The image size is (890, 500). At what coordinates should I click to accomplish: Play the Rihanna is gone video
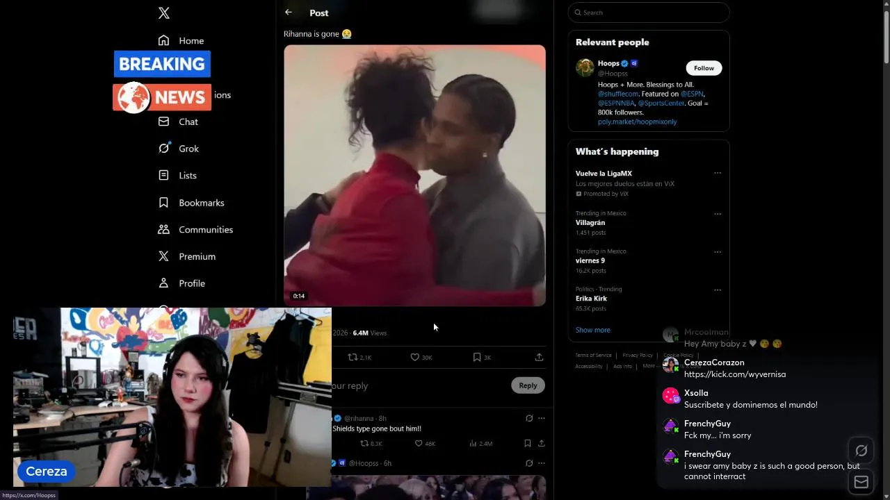click(414, 176)
